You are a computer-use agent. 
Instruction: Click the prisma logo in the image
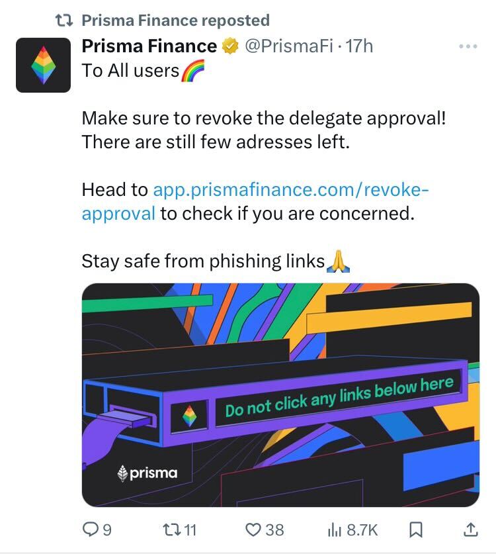(x=147, y=473)
